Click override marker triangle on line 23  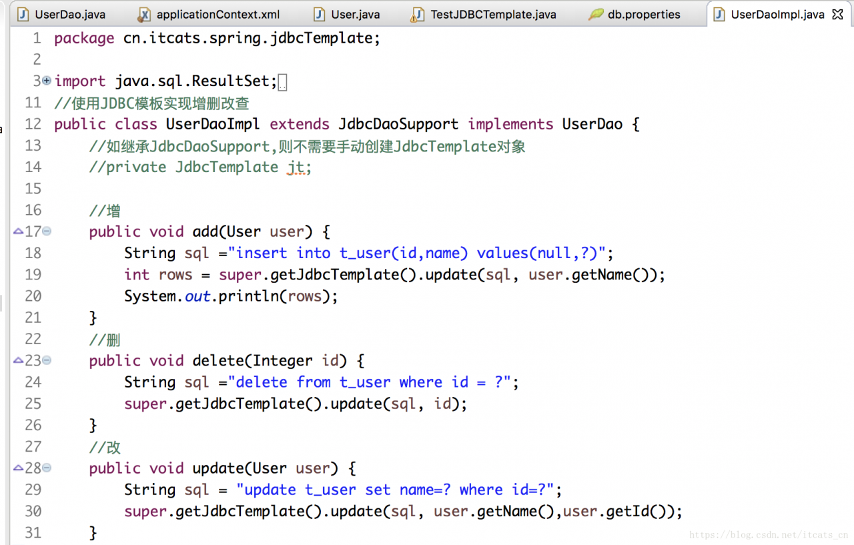pos(18,360)
